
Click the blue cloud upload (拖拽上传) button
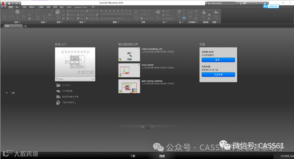(271, 6)
